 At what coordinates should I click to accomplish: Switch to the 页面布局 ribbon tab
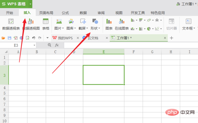[46, 13]
